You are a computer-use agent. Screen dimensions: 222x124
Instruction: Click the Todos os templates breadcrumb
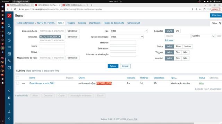pos(25,23)
